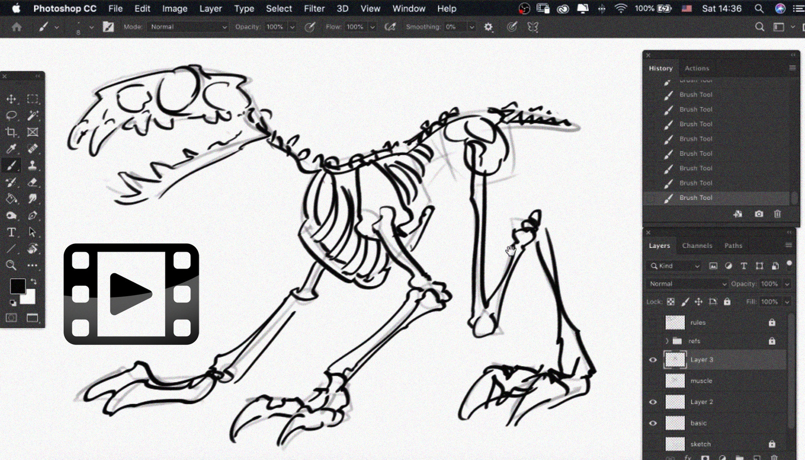Activate the Crop tool
Viewport: 805px width, 460px height.
point(12,132)
